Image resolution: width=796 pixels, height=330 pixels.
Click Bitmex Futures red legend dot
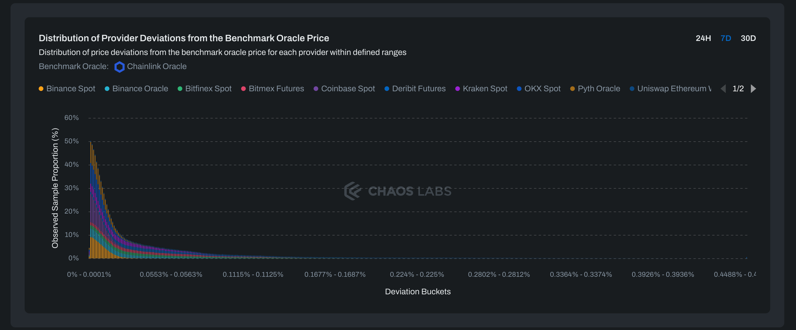(x=243, y=89)
